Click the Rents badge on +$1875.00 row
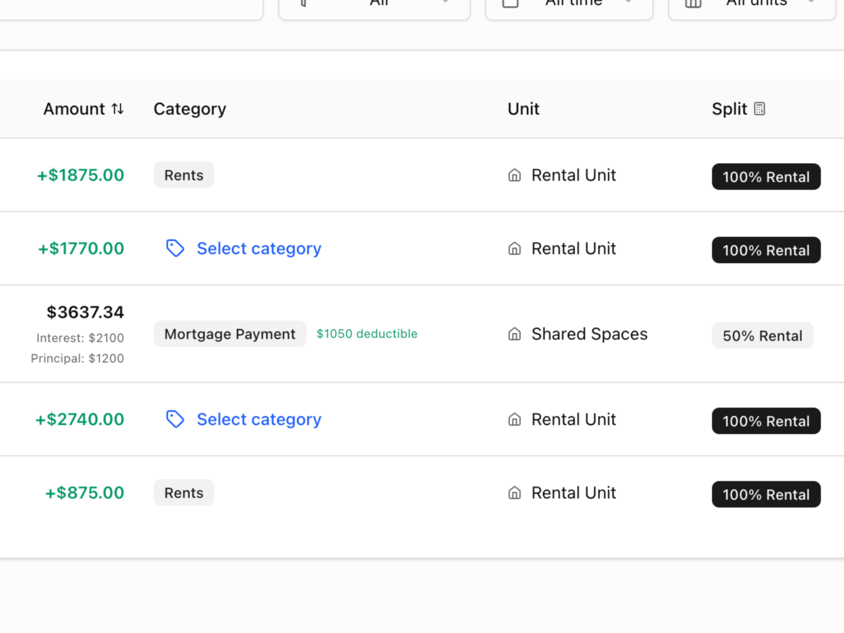Screen dimensions: 844x633 [184, 175]
